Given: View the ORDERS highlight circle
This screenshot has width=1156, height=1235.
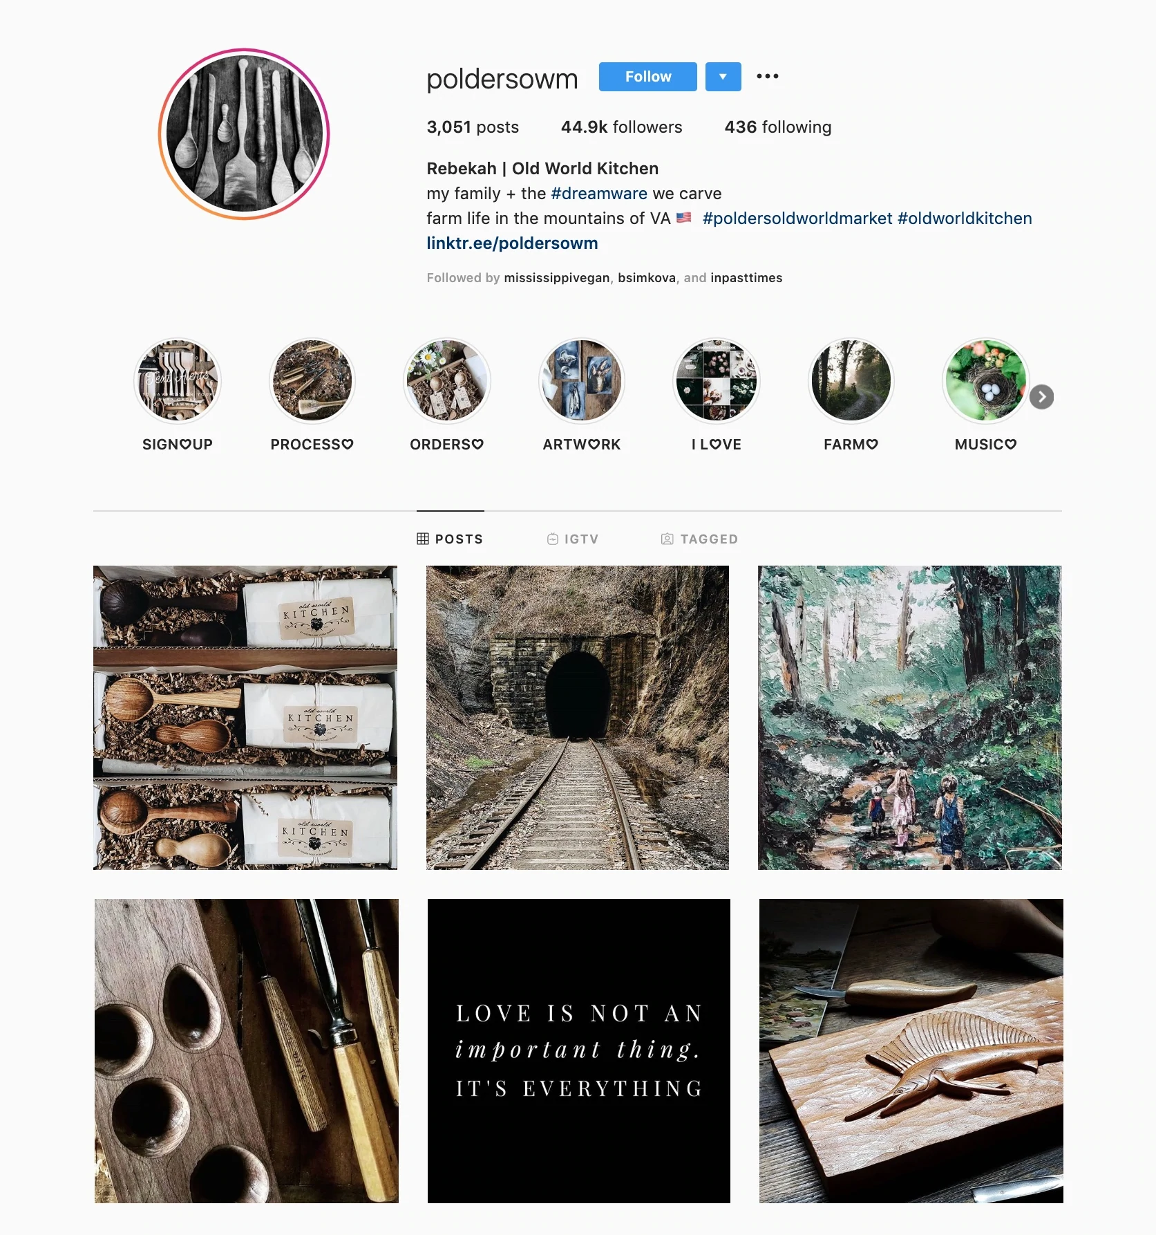Looking at the screenshot, I should point(447,381).
